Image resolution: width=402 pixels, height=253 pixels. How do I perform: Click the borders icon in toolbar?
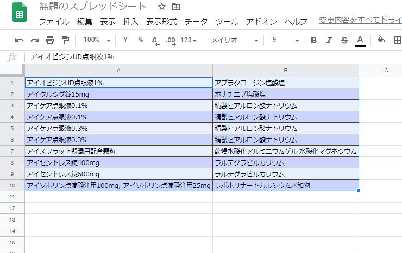[397, 40]
